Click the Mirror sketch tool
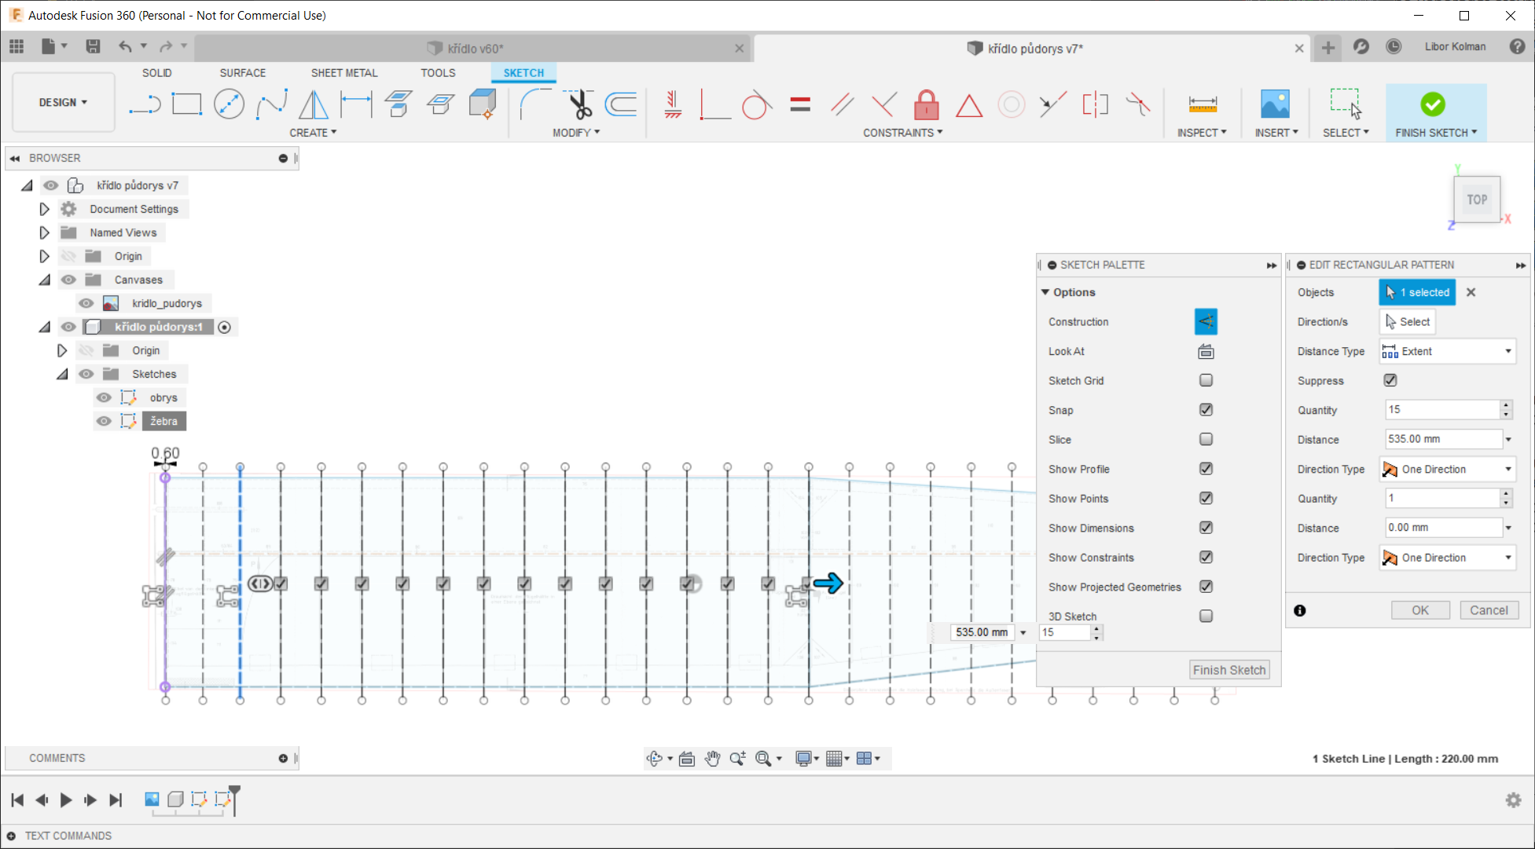1535x849 pixels. pyautogui.click(x=314, y=104)
